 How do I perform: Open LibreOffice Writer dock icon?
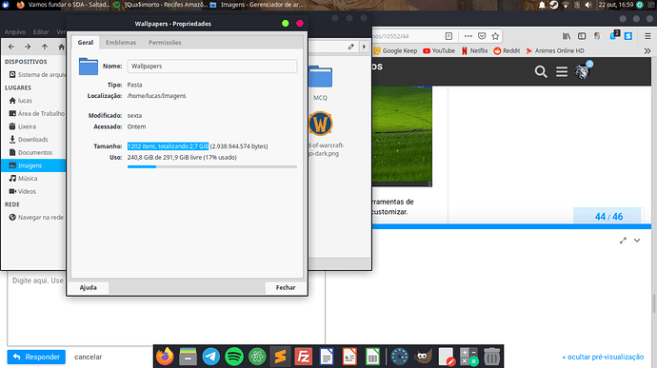326,357
